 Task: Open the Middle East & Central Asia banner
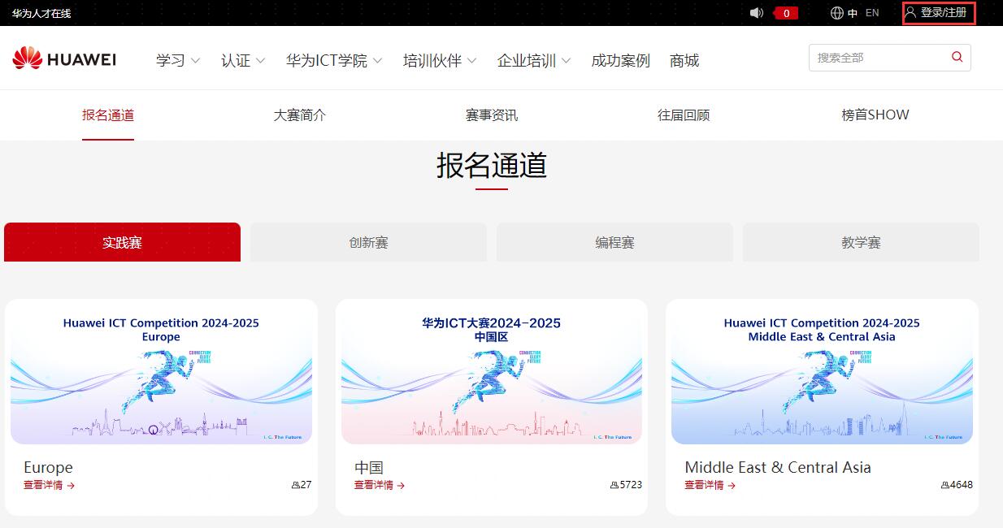[x=822, y=374]
